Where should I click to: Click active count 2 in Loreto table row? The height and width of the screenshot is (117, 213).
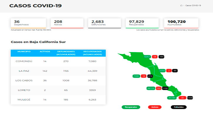click(45, 90)
